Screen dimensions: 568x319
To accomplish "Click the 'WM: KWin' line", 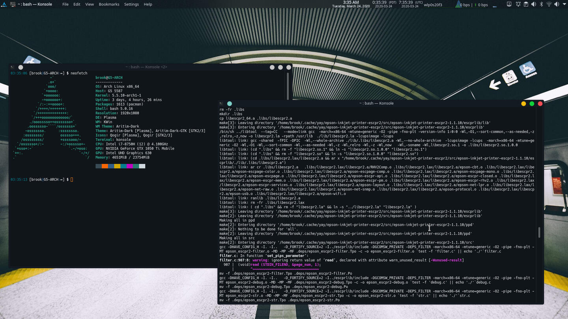I will [x=105, y=122].
